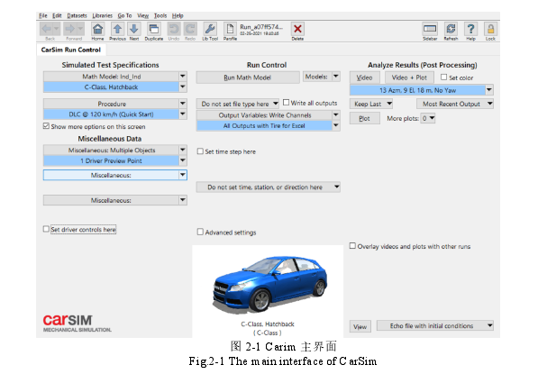Open C-Class, Hatchback dataset dropdown
This screenshot has width=538, height=374.
point(183,87)
